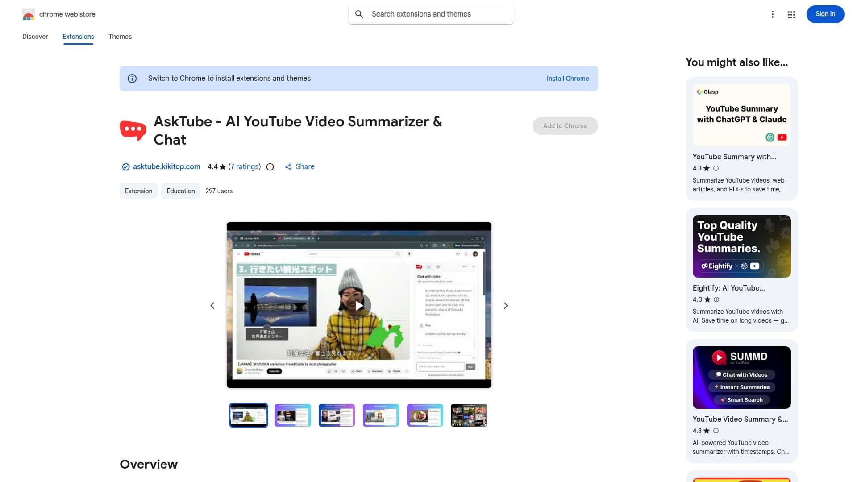The width and height of the screenshot is (857, 482).
Task: Go to previous screenshot with left arrow
Action: click(212, 306)
